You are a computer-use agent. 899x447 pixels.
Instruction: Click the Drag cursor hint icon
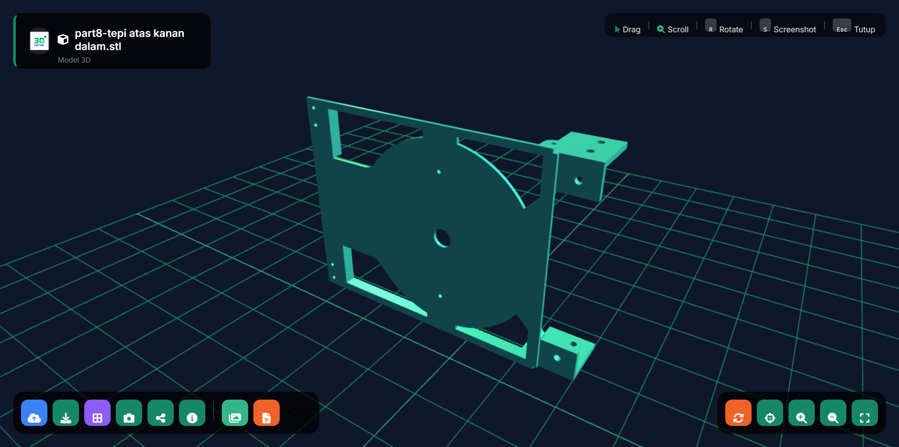(x=617, y=29)
